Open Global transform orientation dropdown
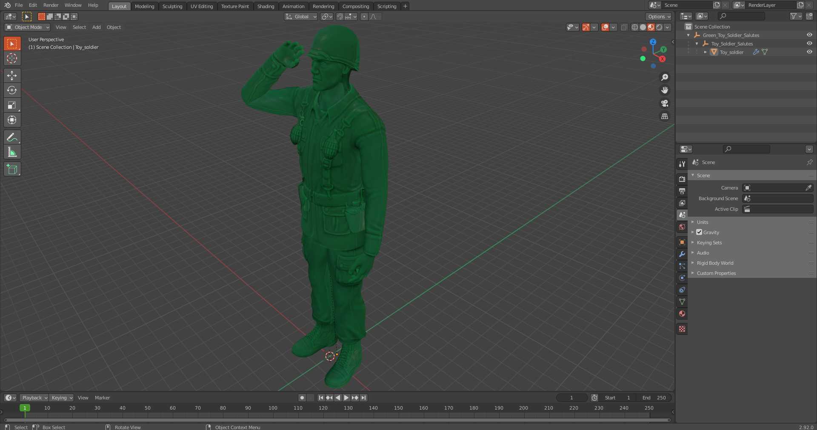The image size is (817, 430). tap(301, 17)
